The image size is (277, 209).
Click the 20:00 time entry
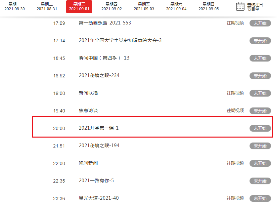[x=59, y=128]
